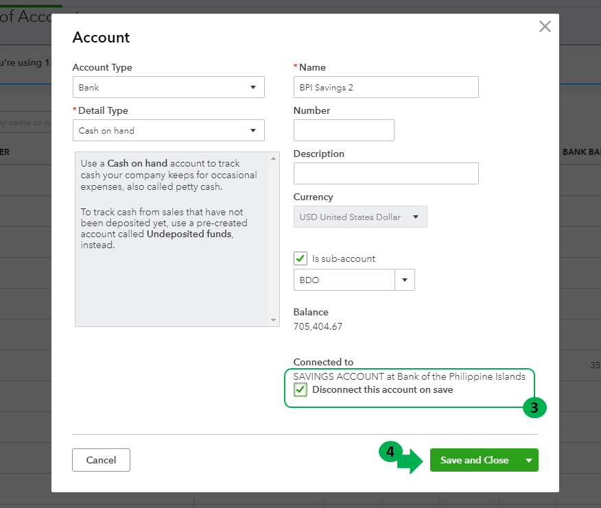Open the Account Type dropdown
Image resolution: width=601 pixels, height=508 pixels.
coord(168,87)
